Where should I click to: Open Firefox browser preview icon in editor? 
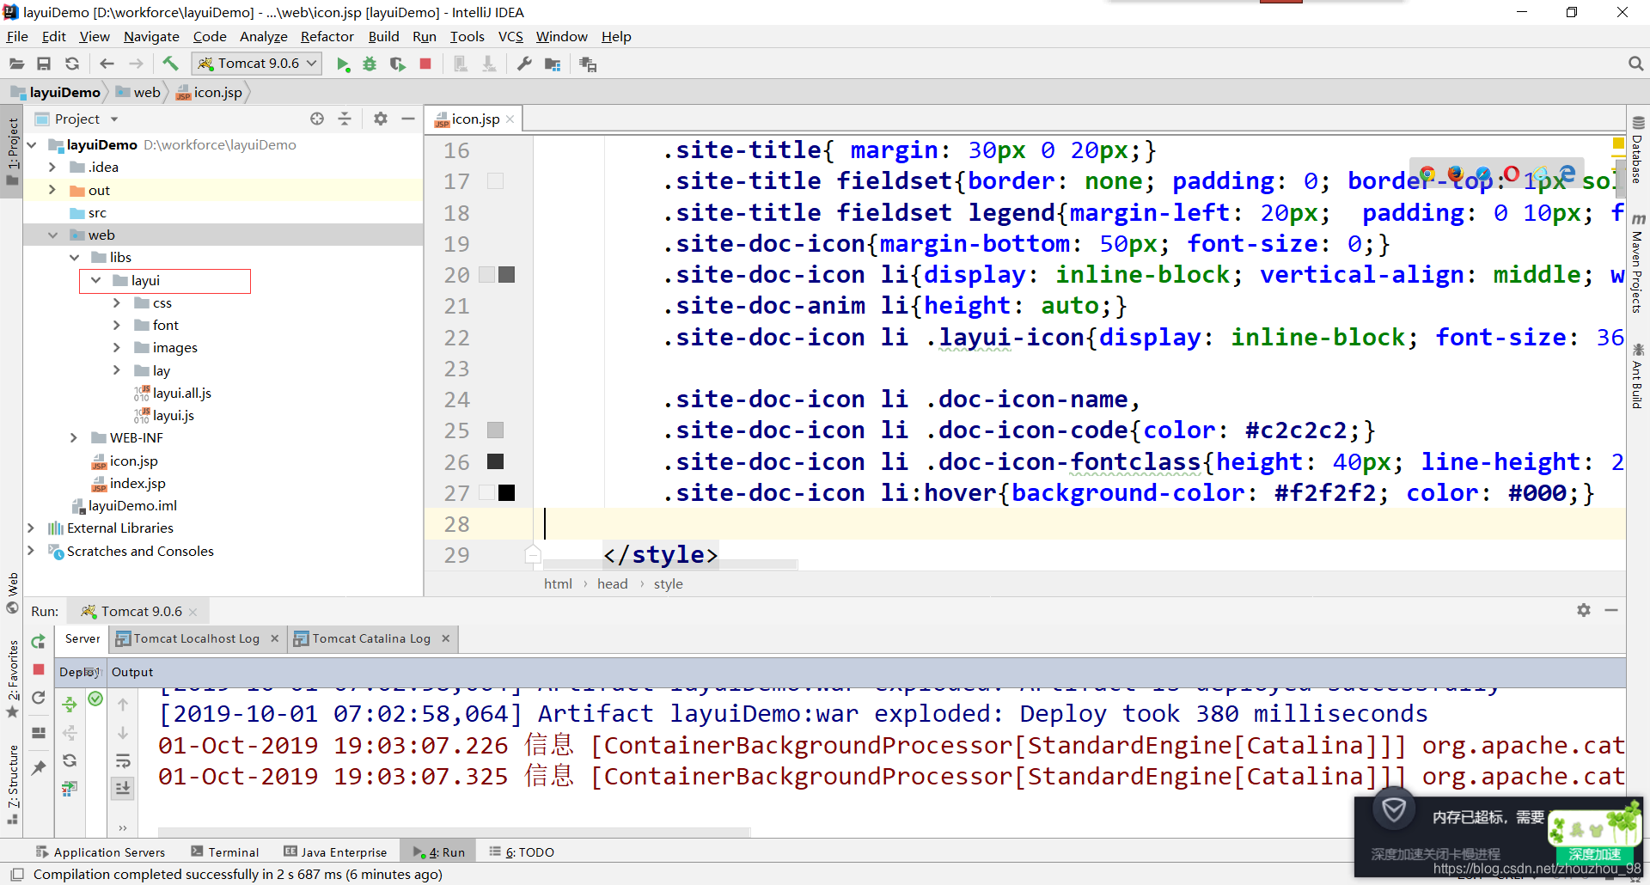(x=1455, y=174)
